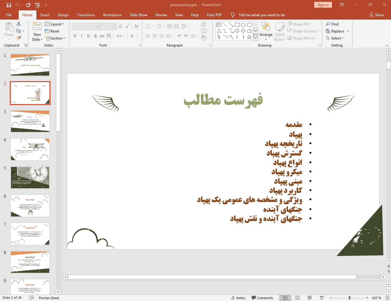
Task: Switch to the Animations tab
Action: point(112,15)
